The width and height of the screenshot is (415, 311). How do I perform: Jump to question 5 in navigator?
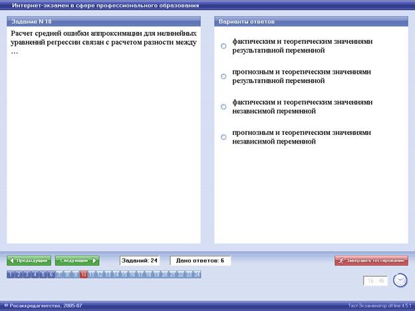tap(43, 274)
